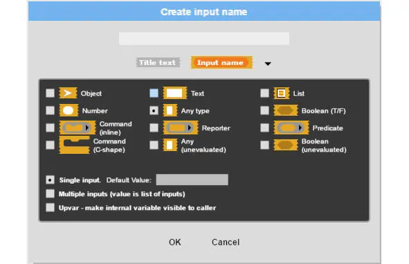Select the Boolean (unevaluated) radio button
Viewport: 409px width, 264px height.
coord(264,145)
